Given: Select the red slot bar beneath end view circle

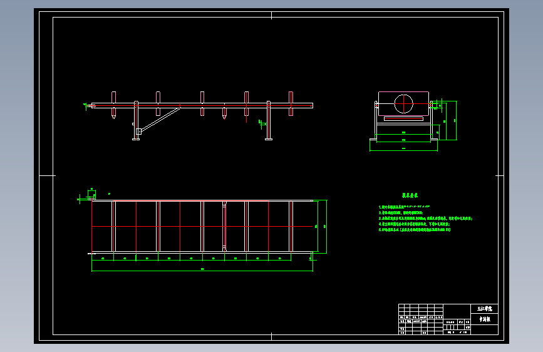Looking at the screenshot, I should [x=404, y=119].
